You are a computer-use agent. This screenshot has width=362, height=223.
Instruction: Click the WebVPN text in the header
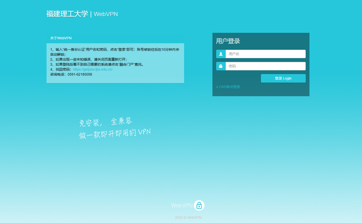point(106,14)
